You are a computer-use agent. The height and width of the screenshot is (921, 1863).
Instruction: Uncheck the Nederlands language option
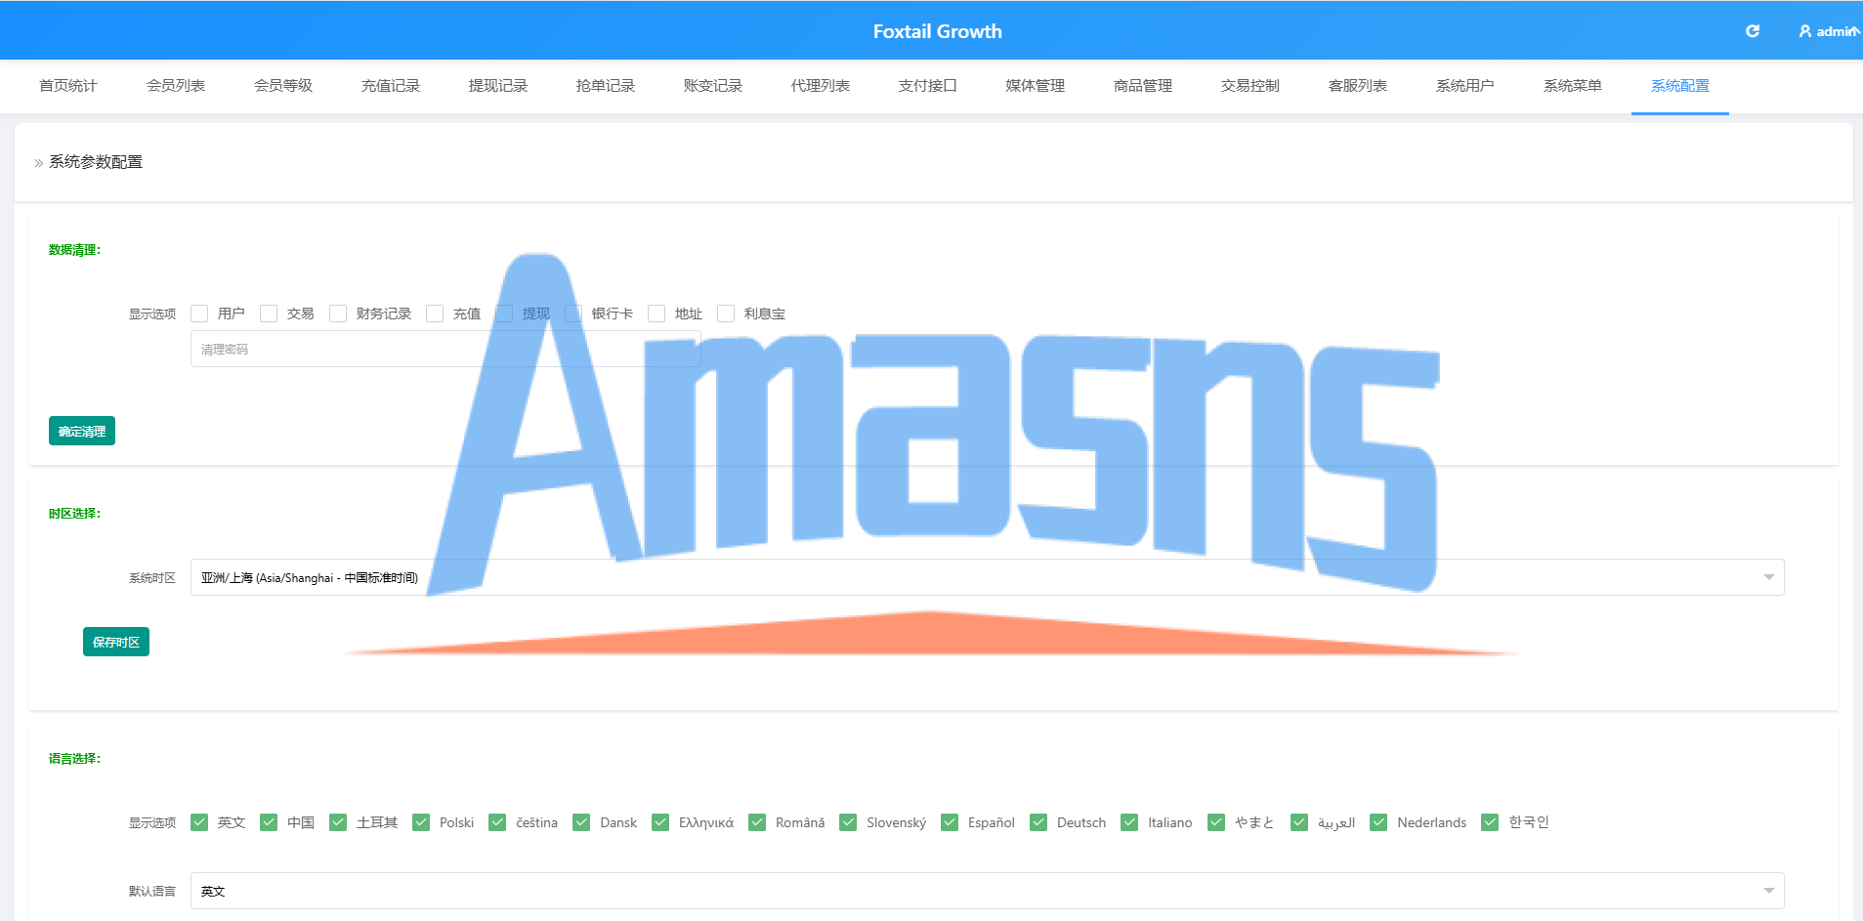coord(1378,822)
